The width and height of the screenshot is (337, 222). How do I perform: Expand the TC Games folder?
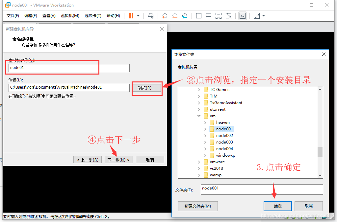(x=199, y=90)
